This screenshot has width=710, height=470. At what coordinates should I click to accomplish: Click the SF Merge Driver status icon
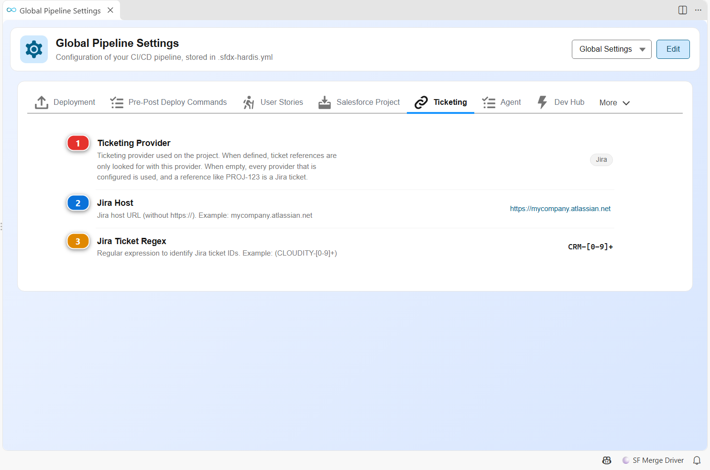tap(626, 460)
